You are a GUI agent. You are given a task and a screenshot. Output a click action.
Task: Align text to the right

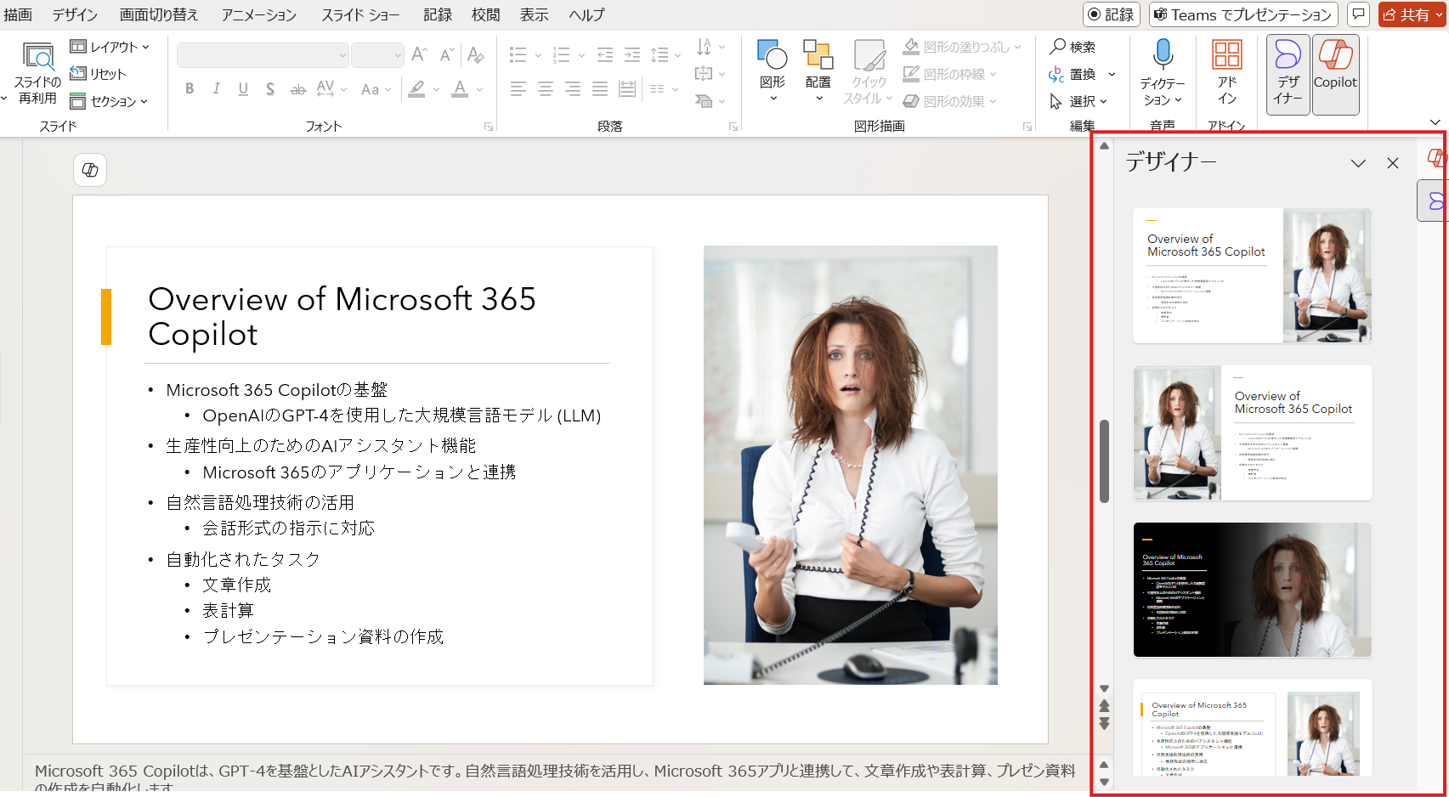tap(573, 88)
